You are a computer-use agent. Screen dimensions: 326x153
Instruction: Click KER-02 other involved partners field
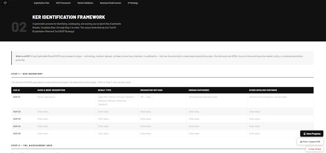[x=280, y=112]
